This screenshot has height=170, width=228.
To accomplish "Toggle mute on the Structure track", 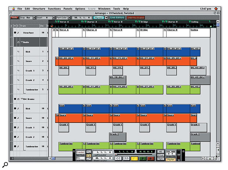I will [x=15, y=33].
